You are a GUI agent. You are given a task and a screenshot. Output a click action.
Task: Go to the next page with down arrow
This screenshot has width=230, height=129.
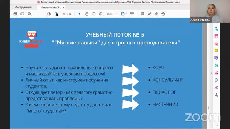click(x=56, y=14)
